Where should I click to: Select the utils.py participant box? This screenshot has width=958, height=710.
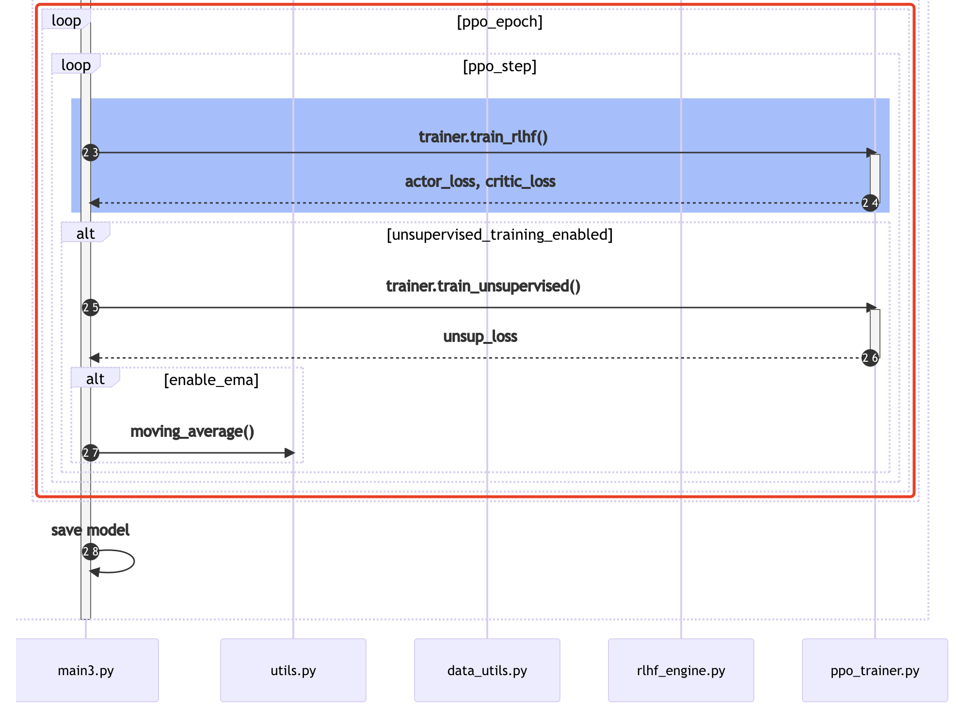(x=293, y=670)
